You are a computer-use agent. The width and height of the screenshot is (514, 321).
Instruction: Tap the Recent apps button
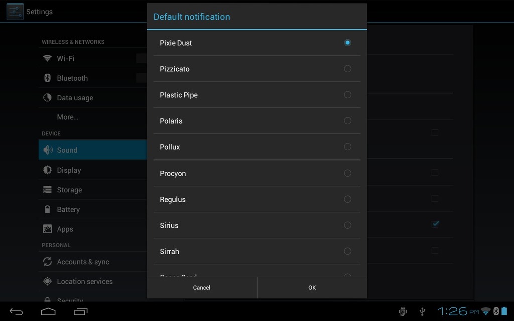[x=81, y=312]
